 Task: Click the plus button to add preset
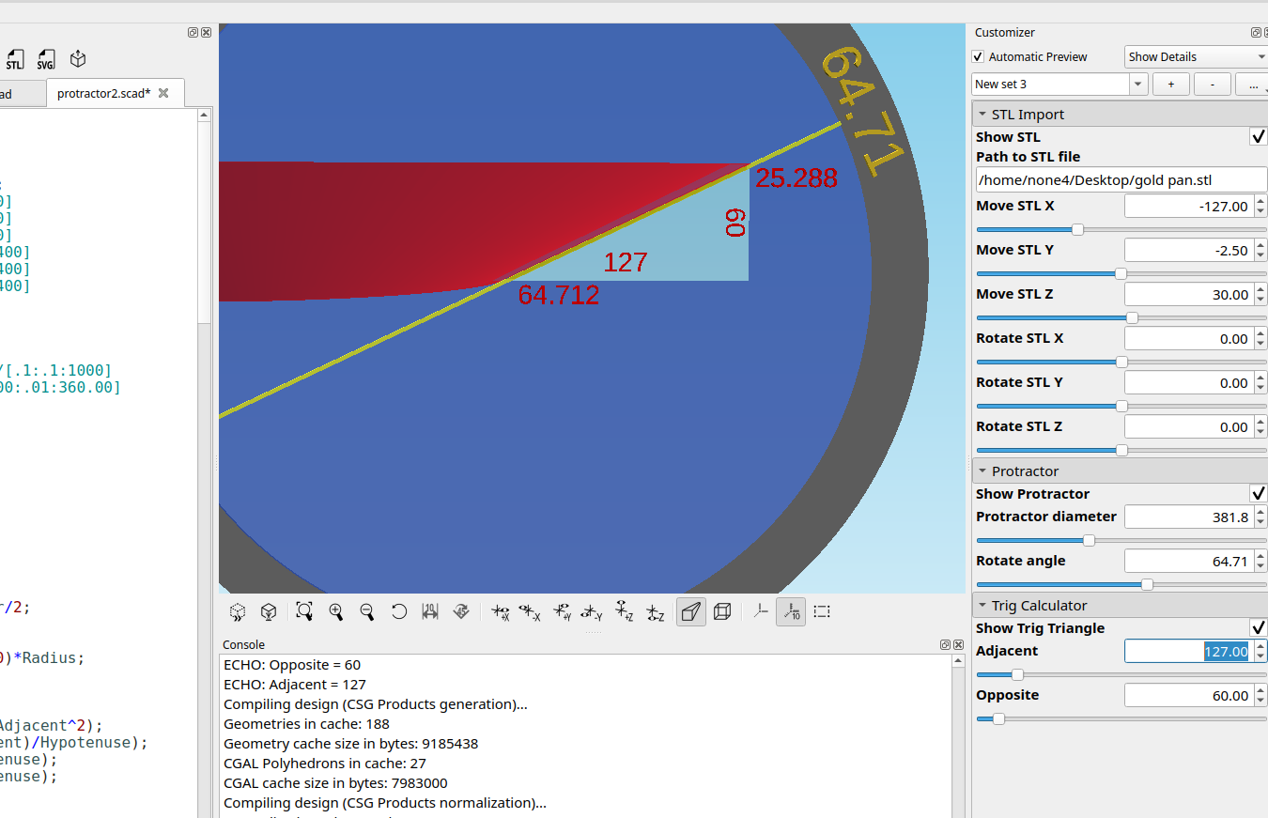click(x=1170, y=85)
